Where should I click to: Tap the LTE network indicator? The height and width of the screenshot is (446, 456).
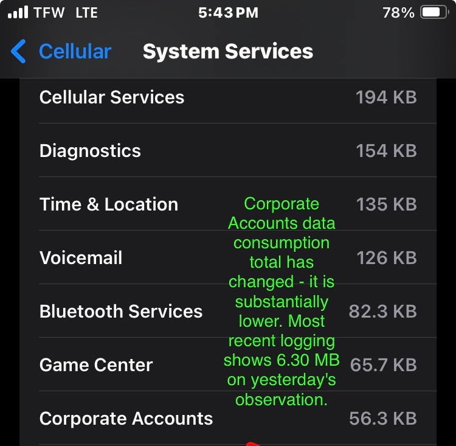[x=86, y=12]
